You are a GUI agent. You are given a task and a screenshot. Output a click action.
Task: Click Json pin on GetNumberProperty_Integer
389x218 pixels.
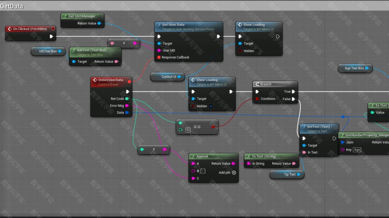coord(343,142)
